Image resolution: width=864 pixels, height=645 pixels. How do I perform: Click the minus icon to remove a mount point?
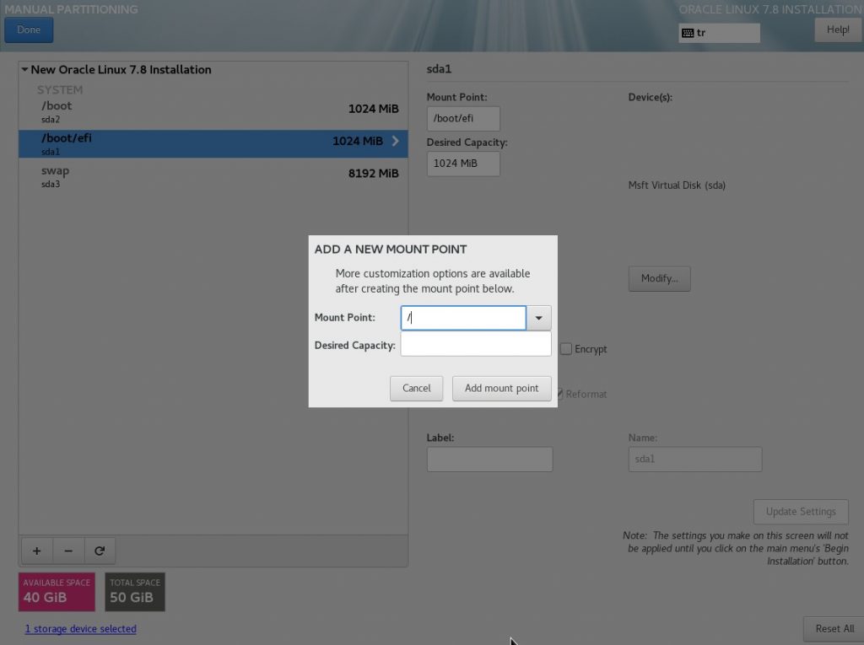[68, 551]
